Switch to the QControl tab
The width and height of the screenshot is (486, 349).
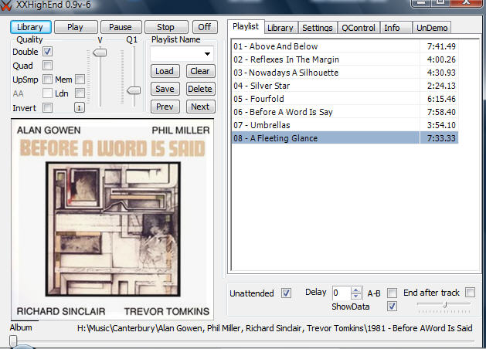[359, 28]
